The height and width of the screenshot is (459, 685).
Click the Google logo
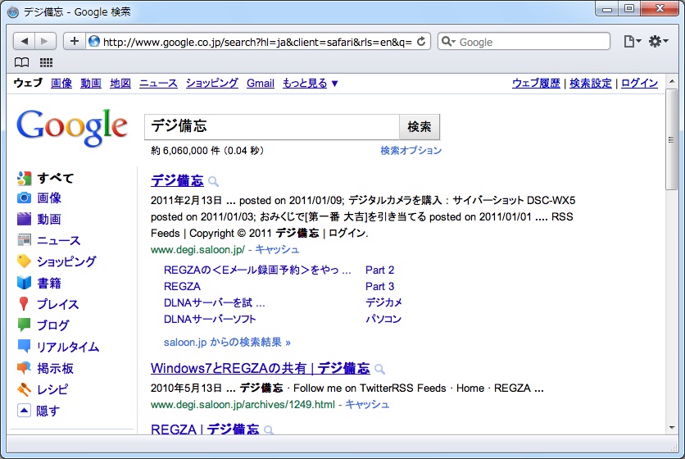(72, 127)
